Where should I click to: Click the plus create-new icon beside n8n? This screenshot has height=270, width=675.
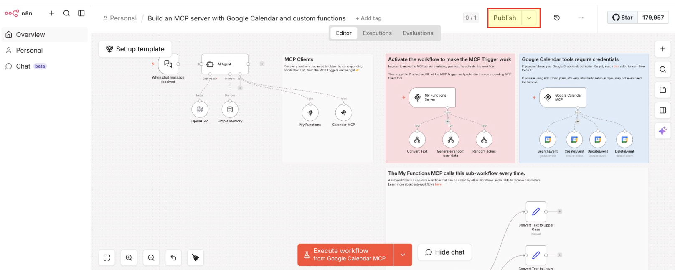point(52,13)
